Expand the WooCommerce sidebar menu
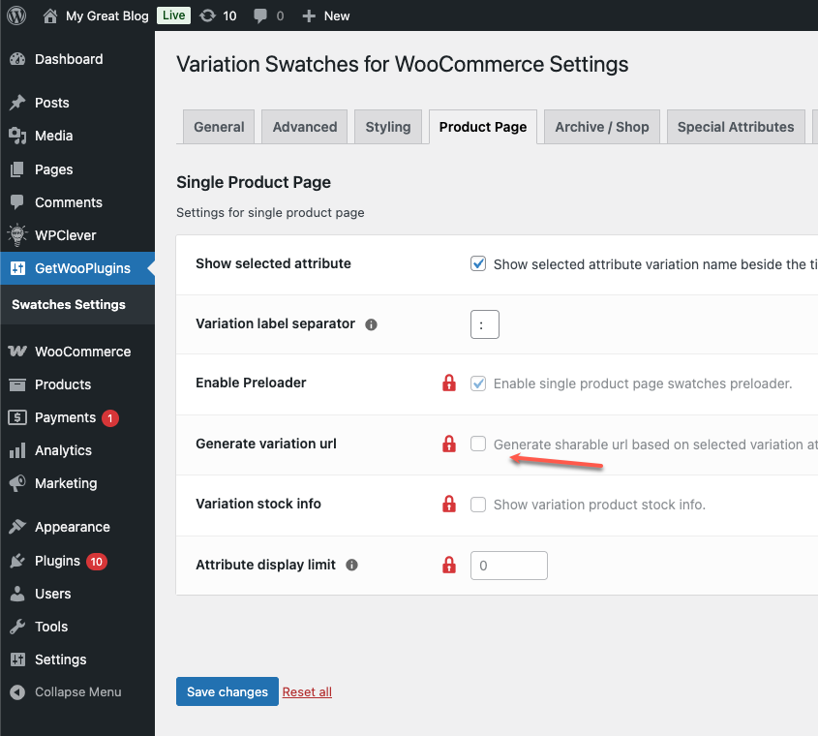 pos(81,352)
